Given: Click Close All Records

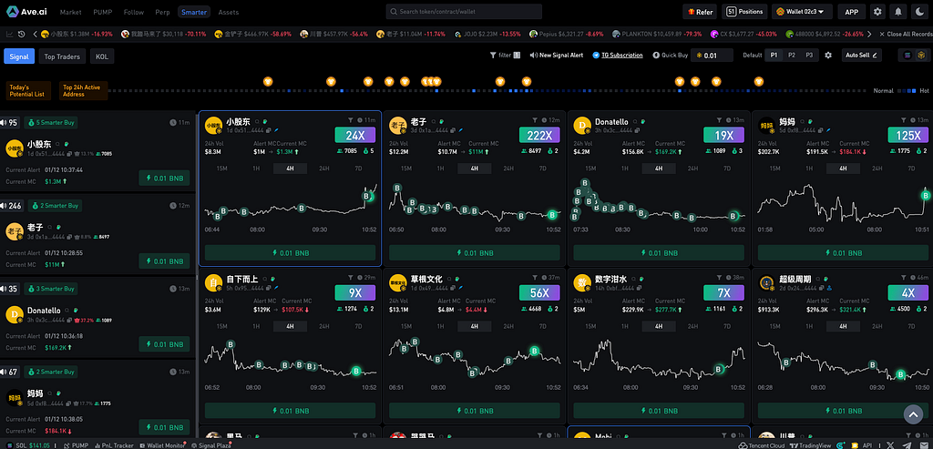Looking at the screenshot, I should (906, 34).
